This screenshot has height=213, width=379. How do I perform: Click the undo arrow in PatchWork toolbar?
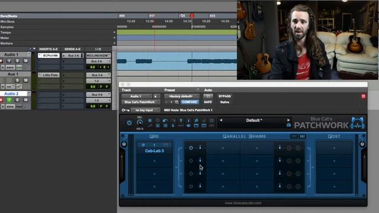(165, 121)
